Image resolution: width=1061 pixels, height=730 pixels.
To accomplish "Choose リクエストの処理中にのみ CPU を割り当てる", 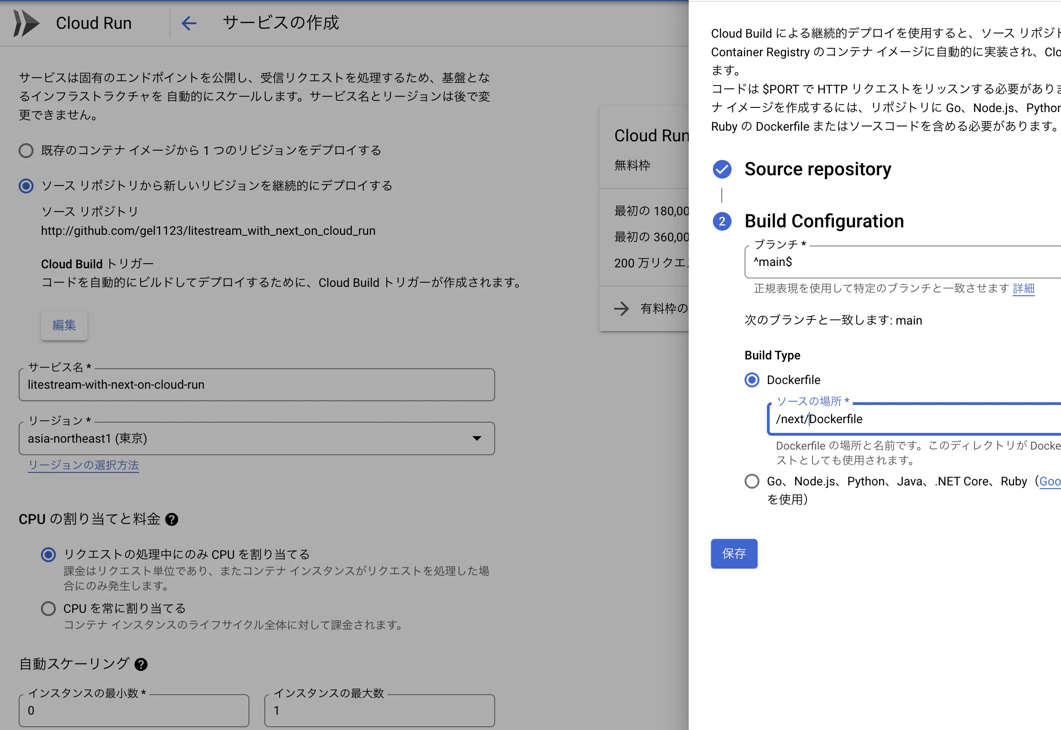I will coord(48,555).
